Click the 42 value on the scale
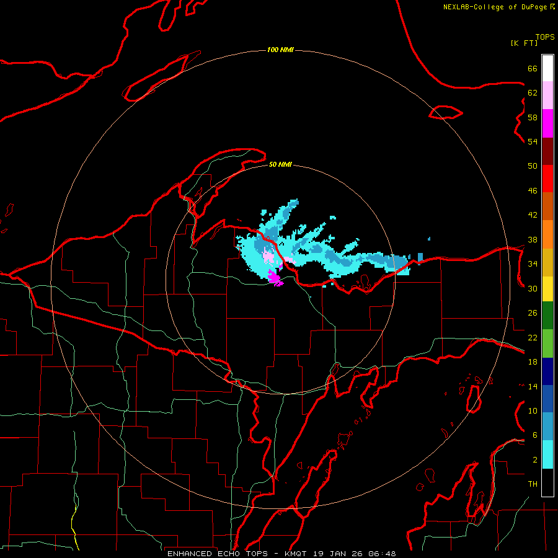Viewport: 558px width, 558px height. tap(533, 215)
